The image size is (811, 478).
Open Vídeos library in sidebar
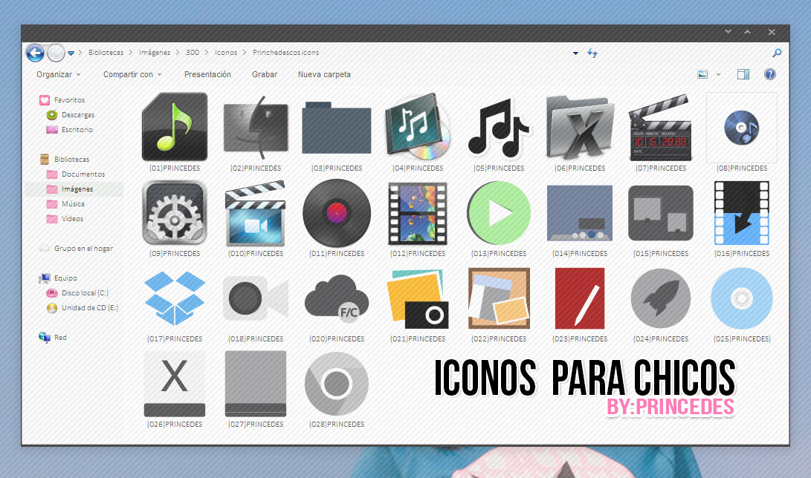coord(72,219)
